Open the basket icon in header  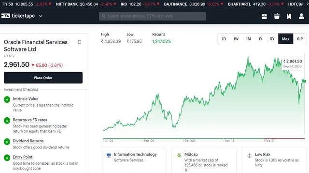(277, 16)
